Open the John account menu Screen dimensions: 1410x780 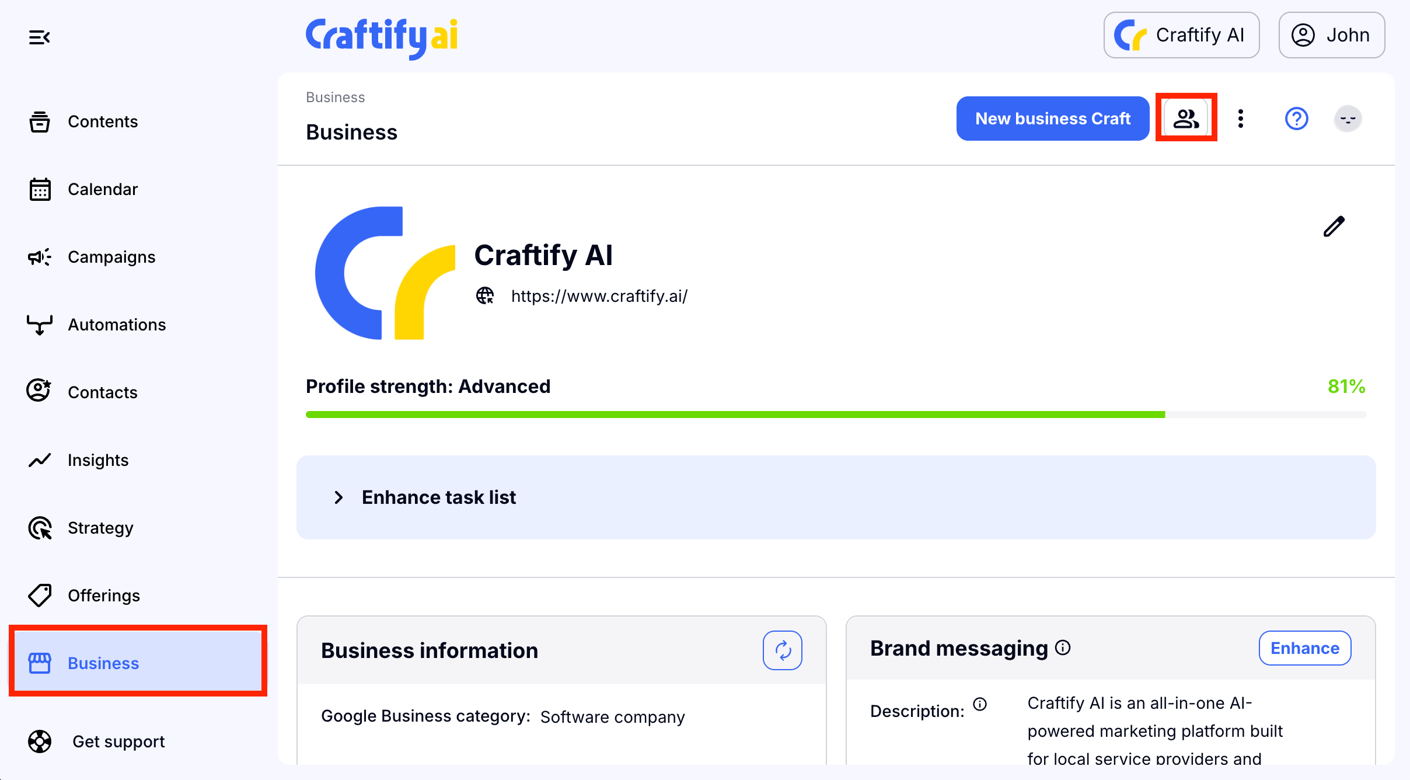(1331, 35)
